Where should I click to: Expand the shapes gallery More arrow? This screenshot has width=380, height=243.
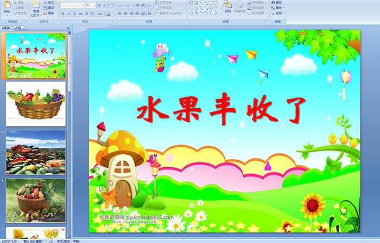pos(220,12)
